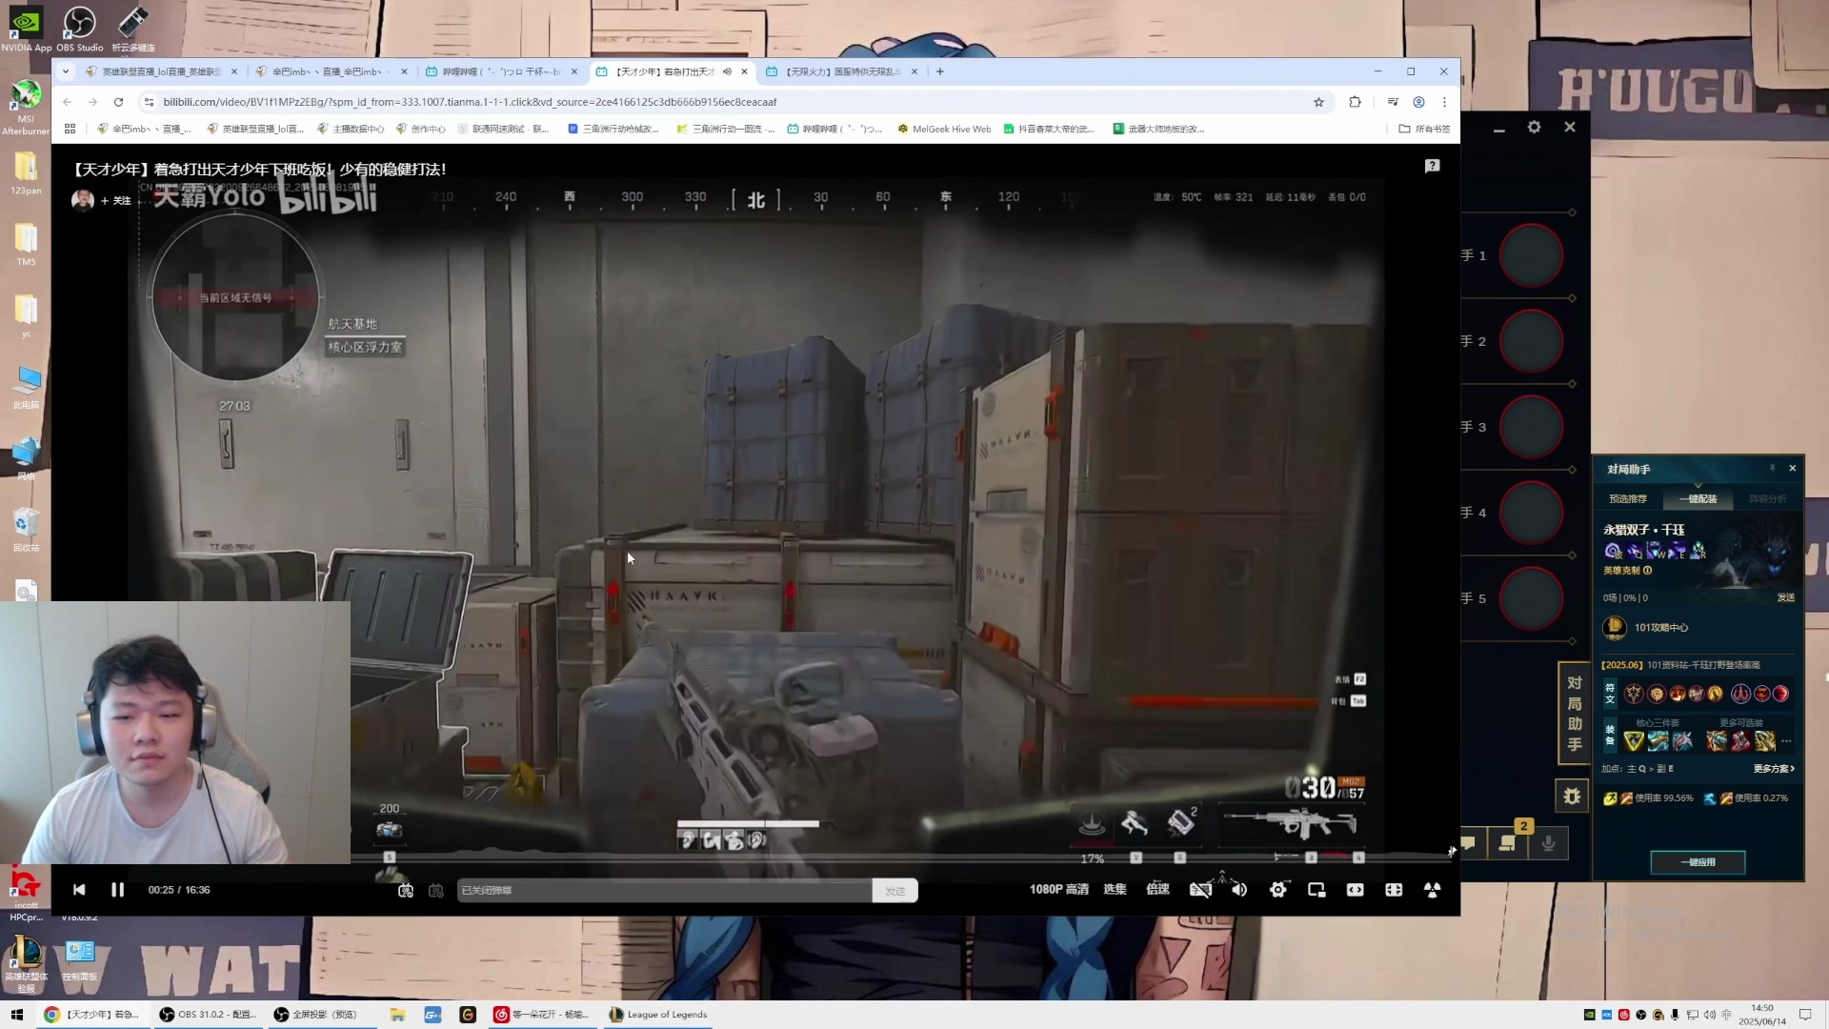Viewport: 1829px width, 1029px height.
Task: Go back to the previous page
Action: pyautogui.click(x=67, y=102)
